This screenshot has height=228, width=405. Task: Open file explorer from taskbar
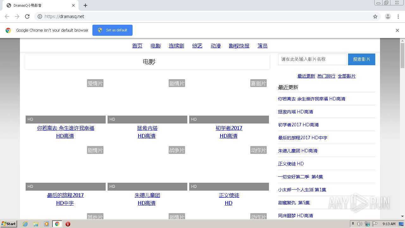[36, 224]
